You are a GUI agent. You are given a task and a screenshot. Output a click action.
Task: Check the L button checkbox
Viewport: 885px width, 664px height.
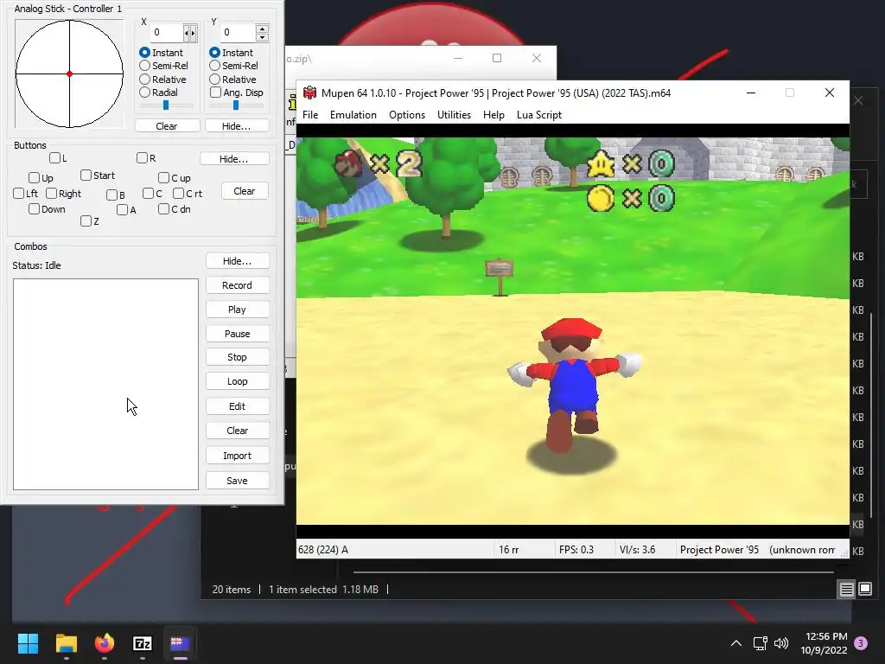click(x=54, y=158)
